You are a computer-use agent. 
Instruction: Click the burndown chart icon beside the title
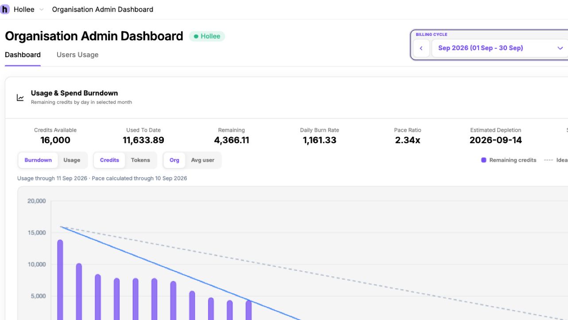20,98
